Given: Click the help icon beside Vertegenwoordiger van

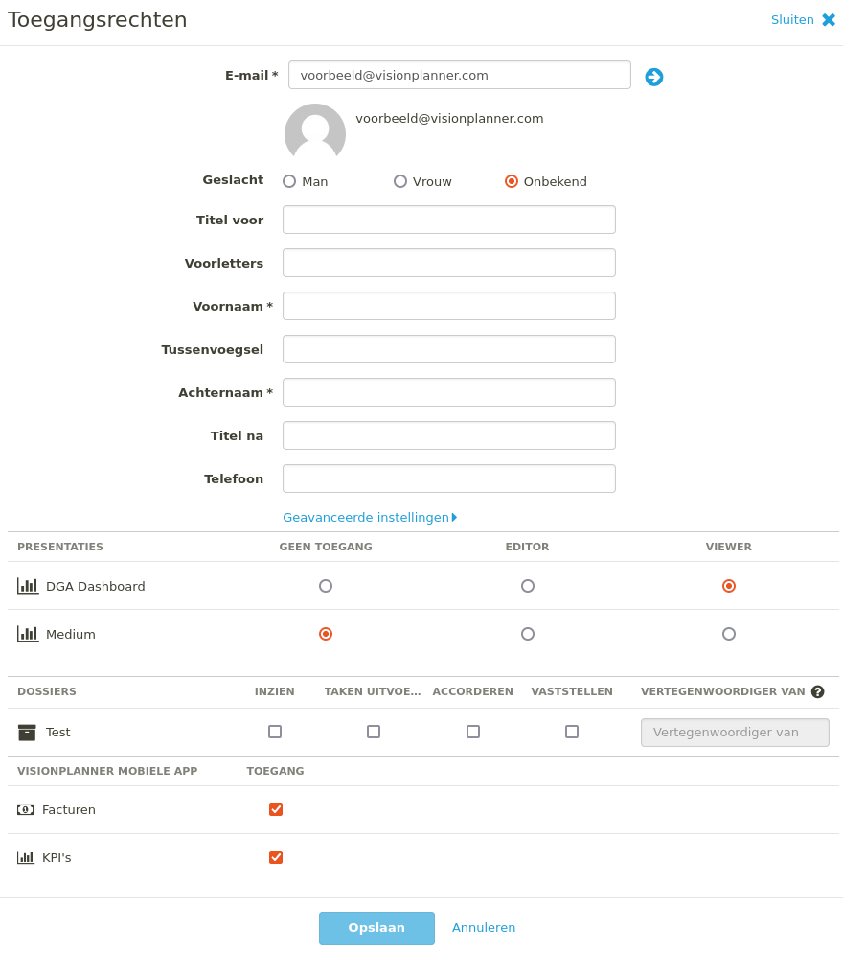Looking at the screenshot, I should 818,691.
